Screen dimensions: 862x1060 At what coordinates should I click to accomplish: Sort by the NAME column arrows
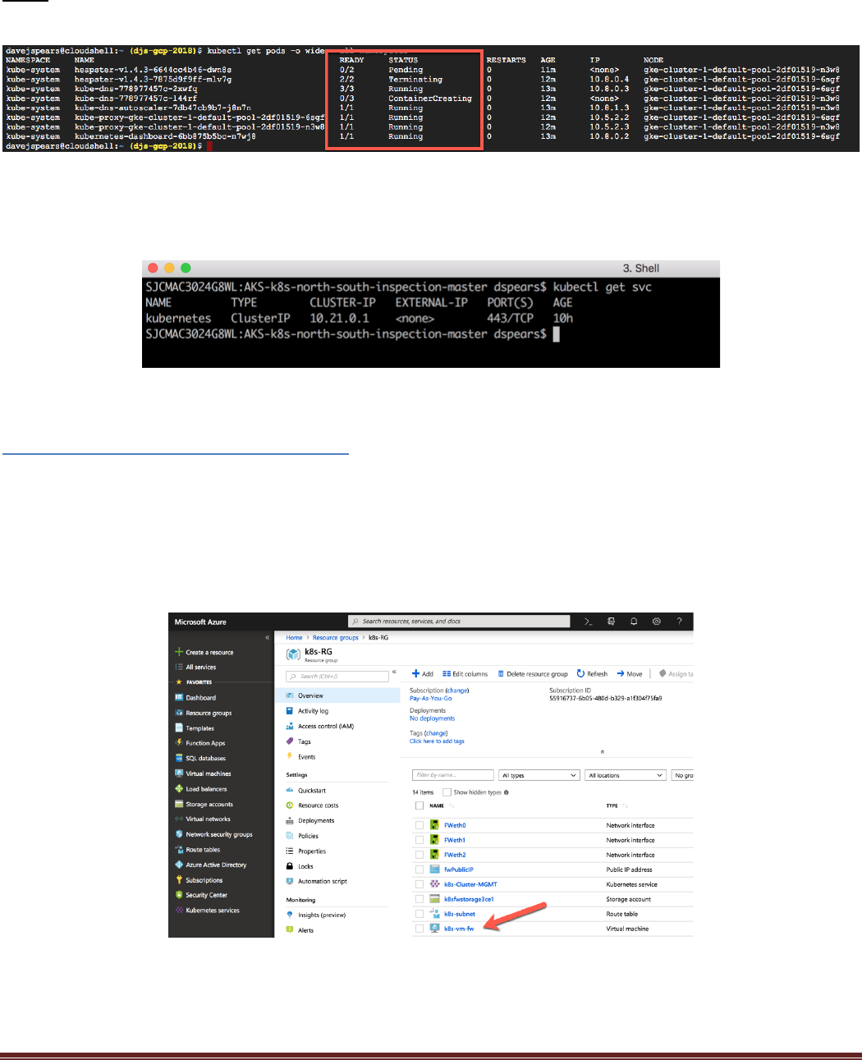pyautogui.click(x=454, y=805)
